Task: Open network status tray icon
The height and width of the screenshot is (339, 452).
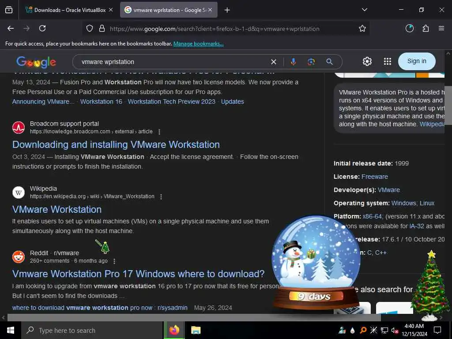Action: 384,330
